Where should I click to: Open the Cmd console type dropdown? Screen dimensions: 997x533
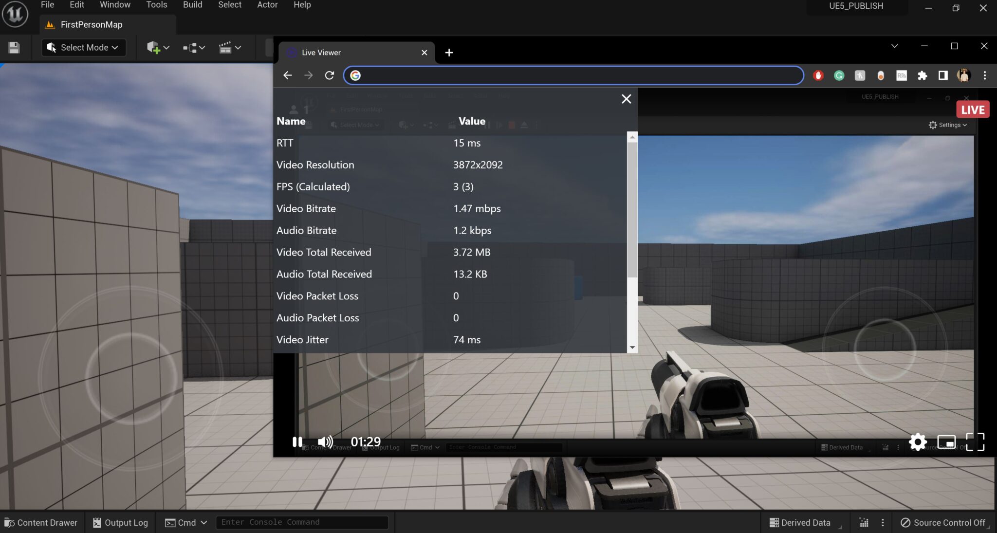186,522
